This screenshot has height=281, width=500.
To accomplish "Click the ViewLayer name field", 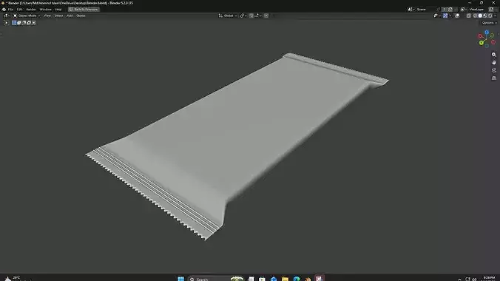I will [478, 10].
